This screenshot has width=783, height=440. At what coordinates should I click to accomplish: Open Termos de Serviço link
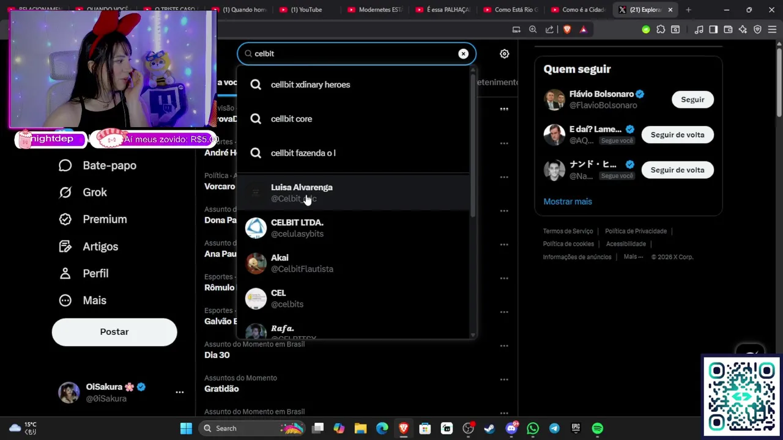tap(568, 231)
